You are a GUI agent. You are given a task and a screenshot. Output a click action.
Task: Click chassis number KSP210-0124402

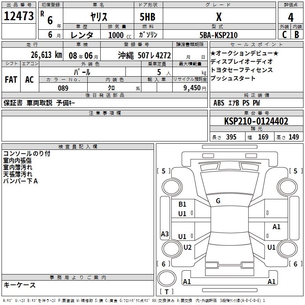256,121
